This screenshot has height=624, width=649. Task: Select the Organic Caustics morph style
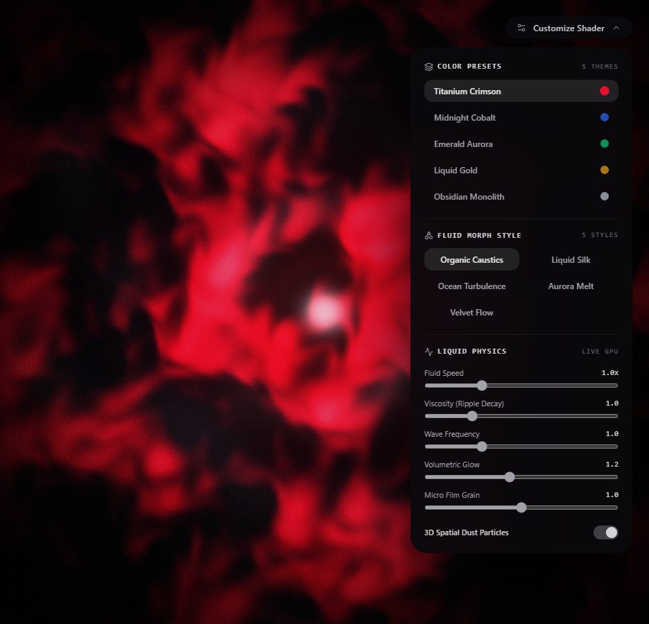(x=472, y=259)
